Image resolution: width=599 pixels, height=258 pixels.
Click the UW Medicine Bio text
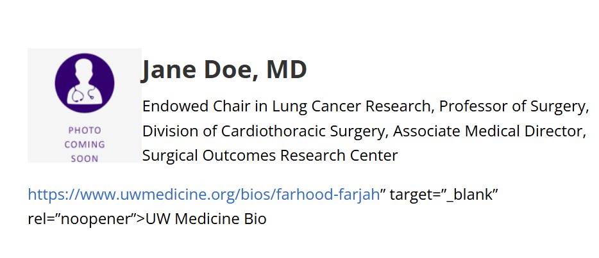click(x=206, y=220)
